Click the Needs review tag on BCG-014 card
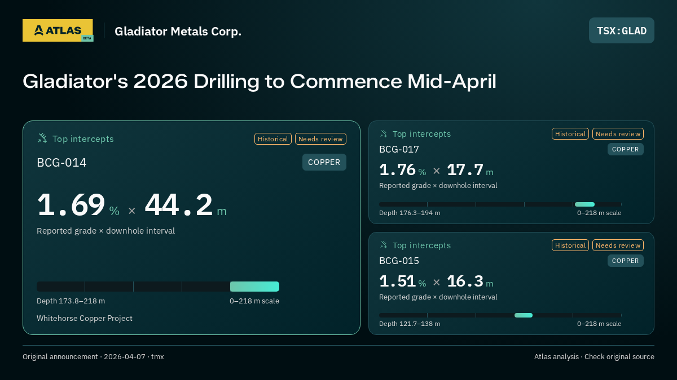Viewport: 677px width, 380px height. (x=320, y=139)
